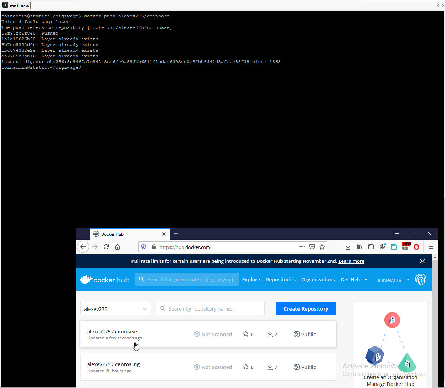Click download count icon on centos_ng row
The width and height of the screenshot is (445, 388).
[x=270, y=367]
